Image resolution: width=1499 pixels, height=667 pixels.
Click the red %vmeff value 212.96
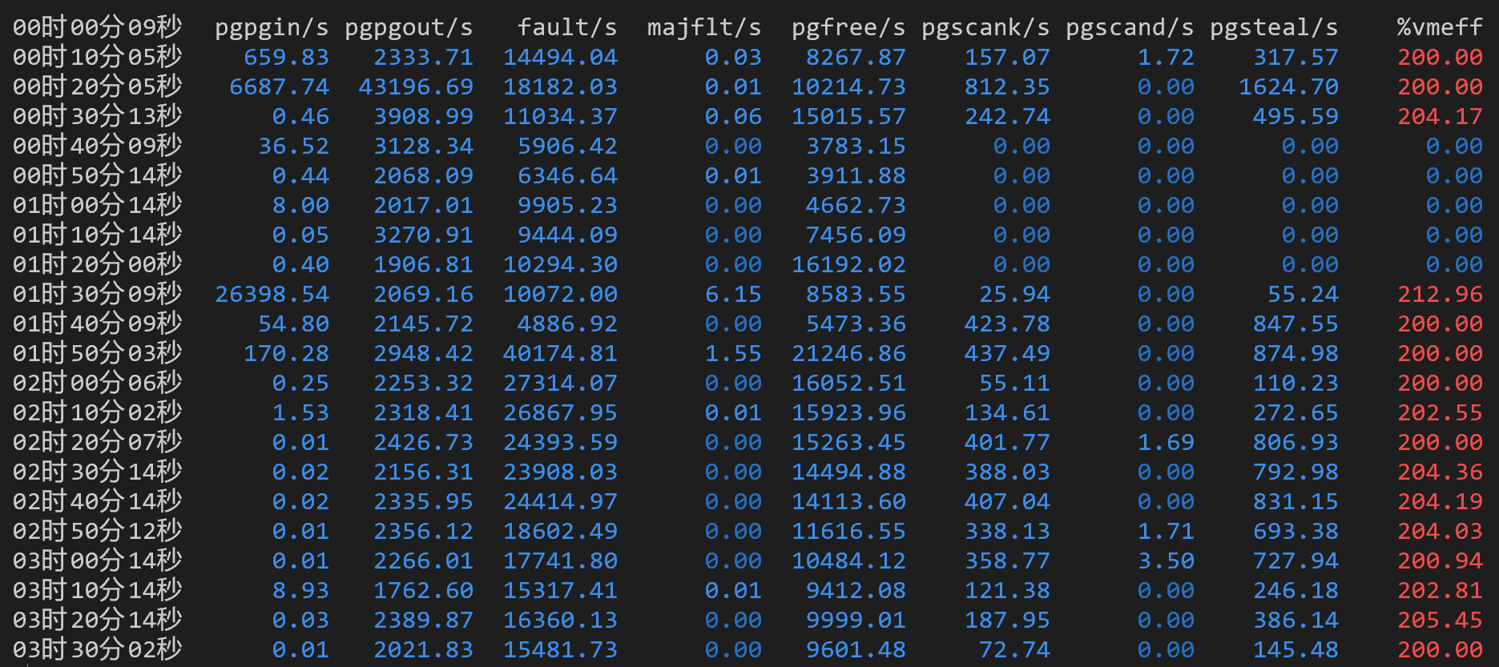[1440, 294]
